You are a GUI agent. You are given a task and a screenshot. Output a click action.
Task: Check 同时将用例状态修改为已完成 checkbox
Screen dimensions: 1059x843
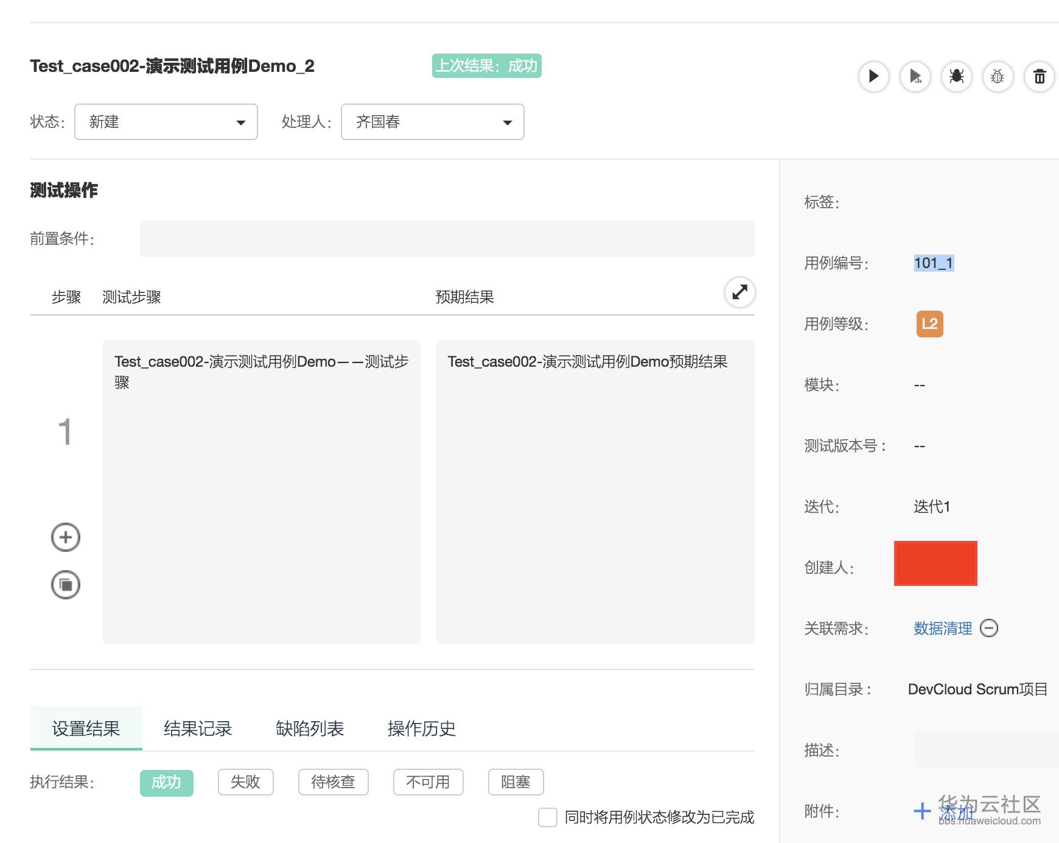(x=548, y=817)
